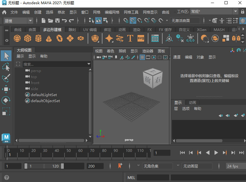Viewport: 246px width, 182px height.
Task: Step forward one frame
Action: click(233, 152)
